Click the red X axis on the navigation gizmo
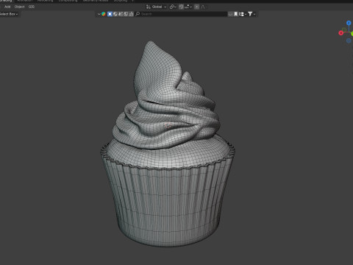Image resolution: width=353 pixels, height=265 pixels. [x=340, y=33]
